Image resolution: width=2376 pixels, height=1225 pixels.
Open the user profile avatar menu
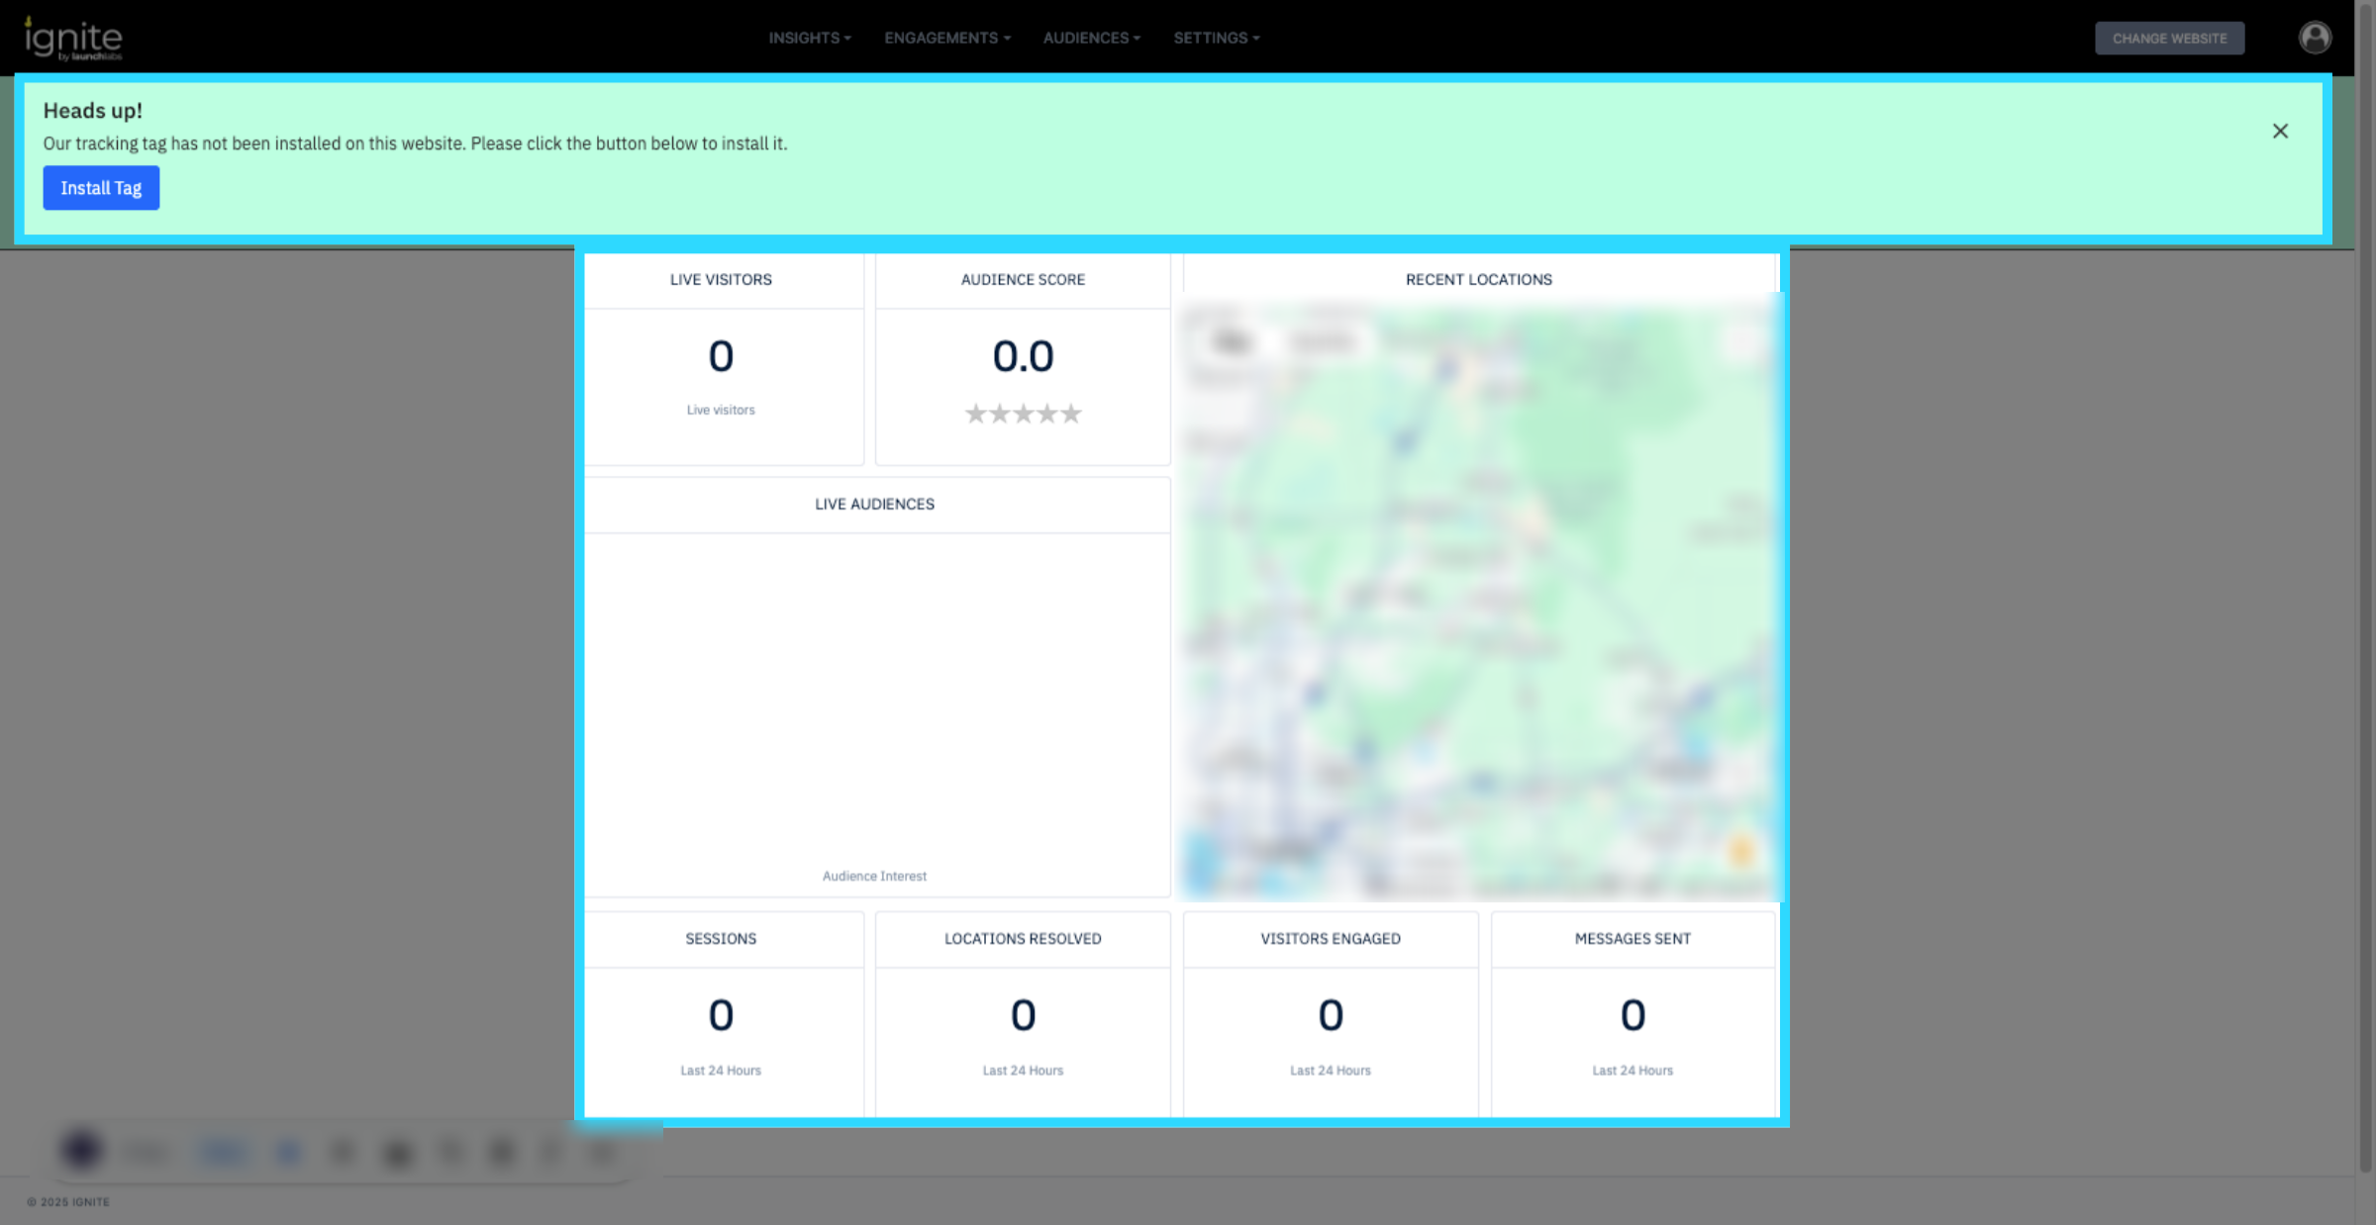[2315, 38]
